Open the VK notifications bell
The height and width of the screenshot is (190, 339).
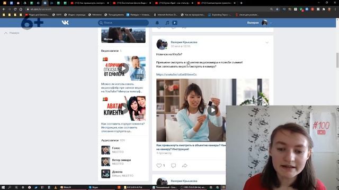coord(157,23)
